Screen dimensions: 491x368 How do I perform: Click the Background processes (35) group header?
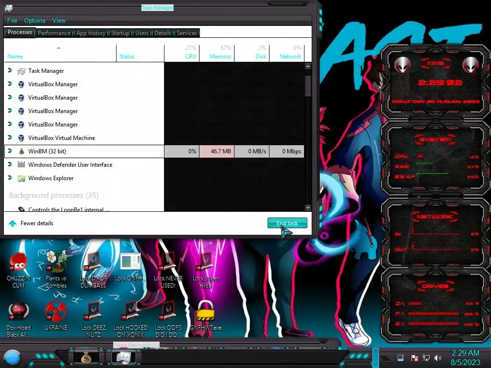(x=54, y=195)
